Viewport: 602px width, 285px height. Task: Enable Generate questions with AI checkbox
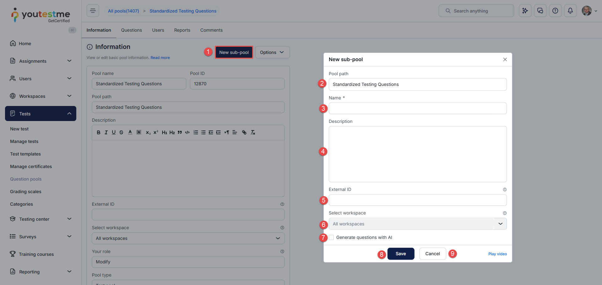tap(332, 238)
